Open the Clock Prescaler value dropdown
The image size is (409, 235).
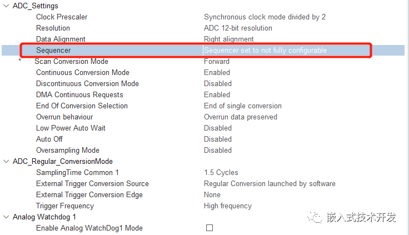(x=265, y=17)
